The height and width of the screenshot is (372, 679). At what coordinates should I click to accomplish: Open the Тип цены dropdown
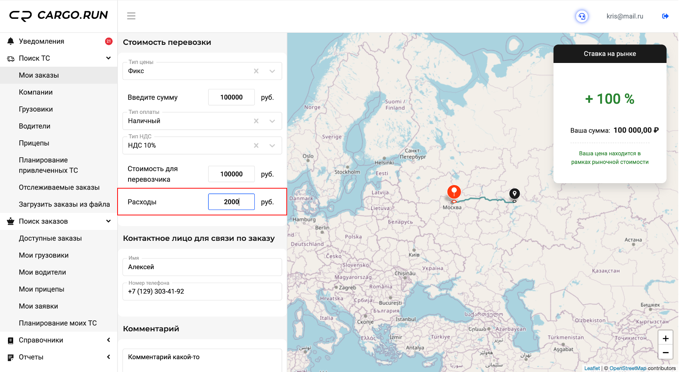coord(272,71)
